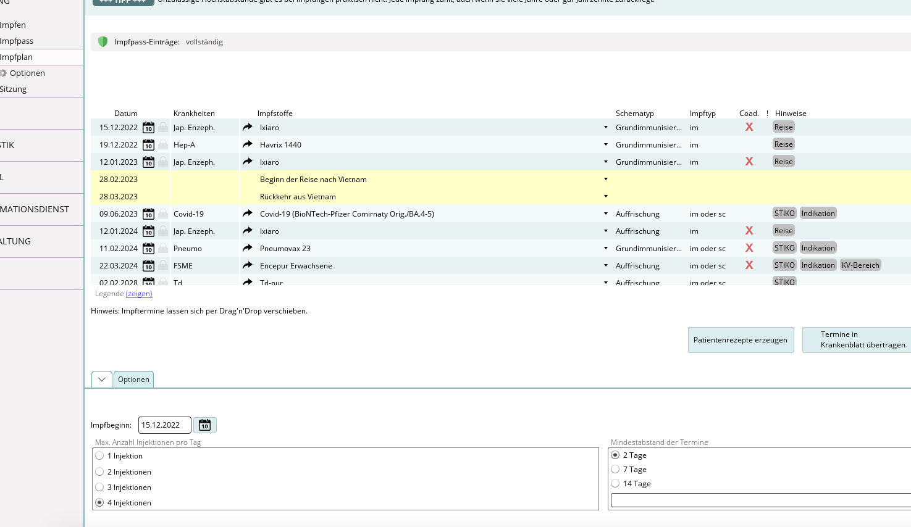Click Jap. Enzeph. in 12.01.2024 row

[x=194, y=231]
